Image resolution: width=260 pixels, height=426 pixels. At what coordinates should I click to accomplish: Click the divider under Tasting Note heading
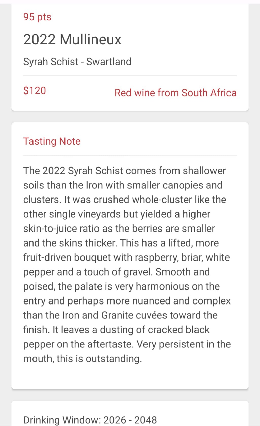(130, 155)
